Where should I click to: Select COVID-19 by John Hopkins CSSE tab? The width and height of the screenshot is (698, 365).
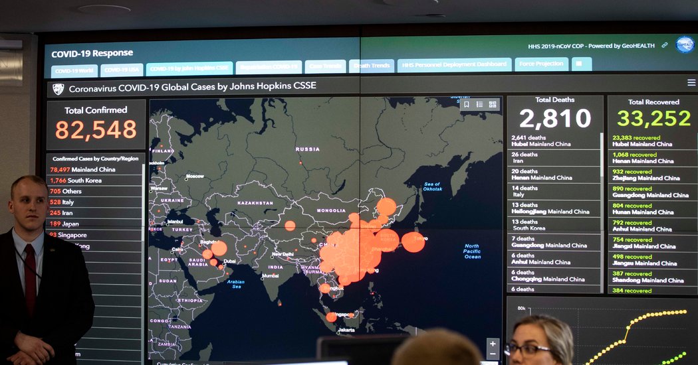[x=189, y=68]
